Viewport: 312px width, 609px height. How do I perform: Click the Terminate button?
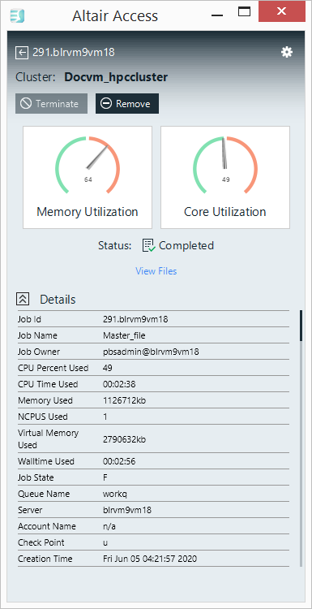[51, 104]
